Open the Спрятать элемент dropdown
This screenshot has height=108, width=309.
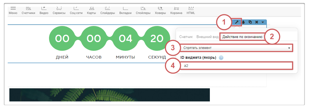point(237,48)
